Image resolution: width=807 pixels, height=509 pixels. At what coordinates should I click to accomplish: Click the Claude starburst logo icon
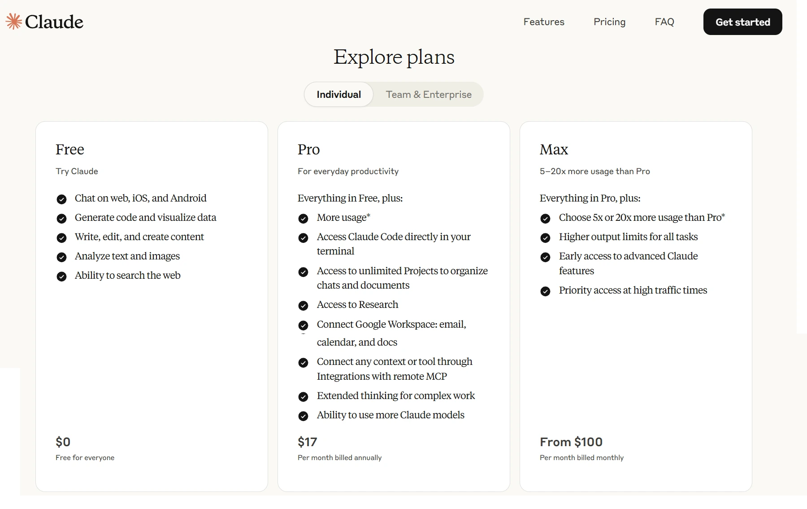point(13,22)
